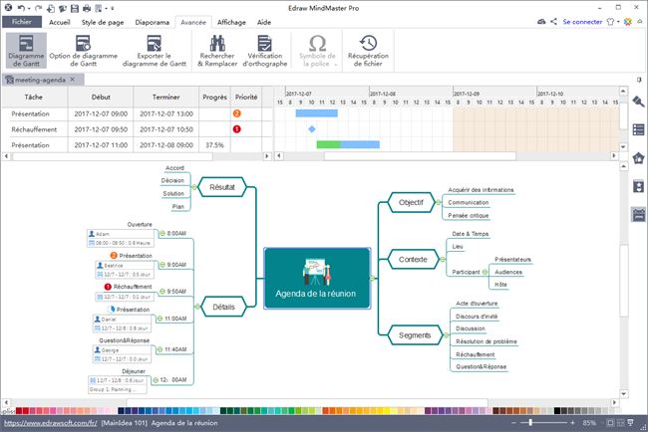Collapse the Contexte branch node toggle
Viewport: 648px width, 432px height.
point(443,260)
